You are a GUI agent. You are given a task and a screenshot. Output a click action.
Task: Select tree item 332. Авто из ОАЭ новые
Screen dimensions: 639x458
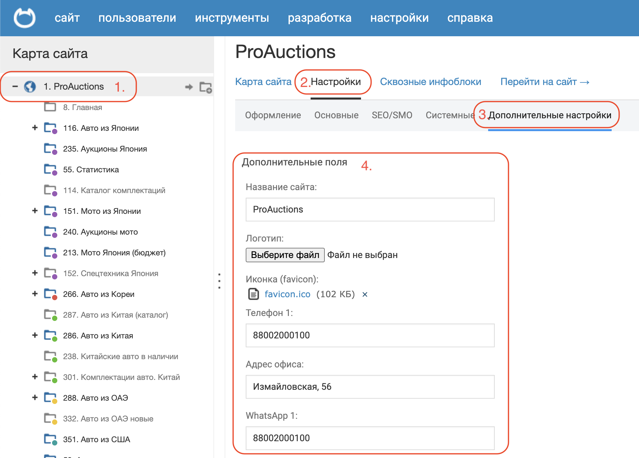pyautogui.click(x=108, y=419)
